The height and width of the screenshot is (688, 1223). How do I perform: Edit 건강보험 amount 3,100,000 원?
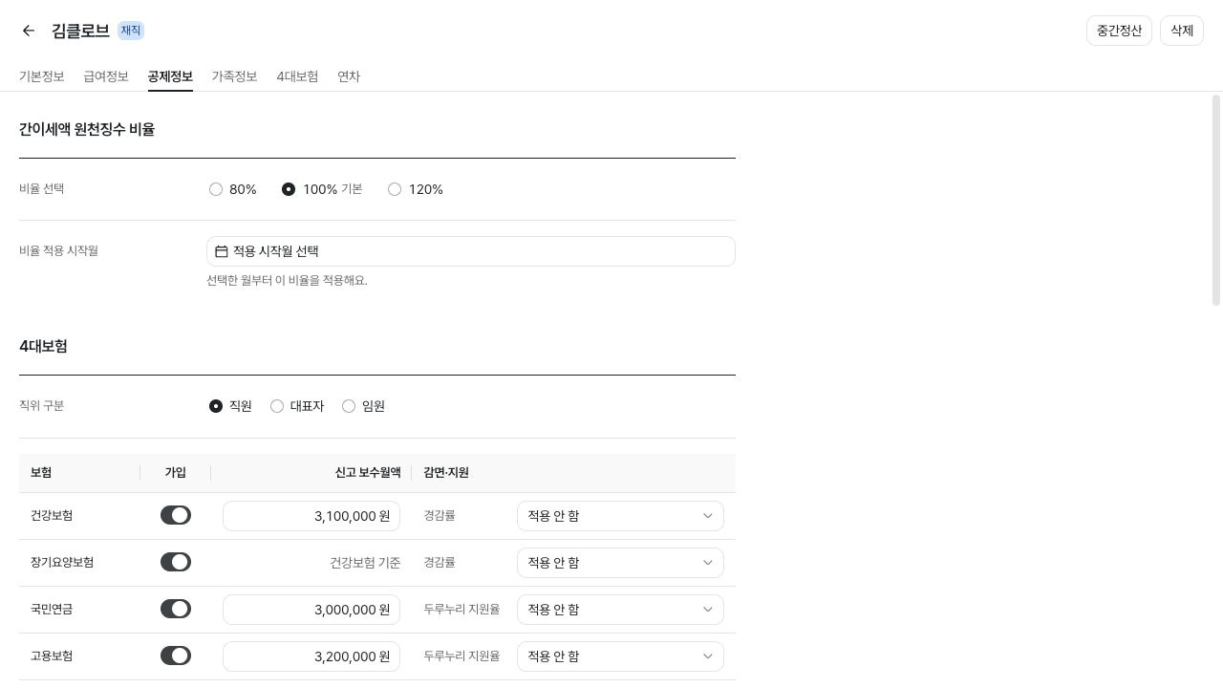pyautogui.click(x=311, y=516)
